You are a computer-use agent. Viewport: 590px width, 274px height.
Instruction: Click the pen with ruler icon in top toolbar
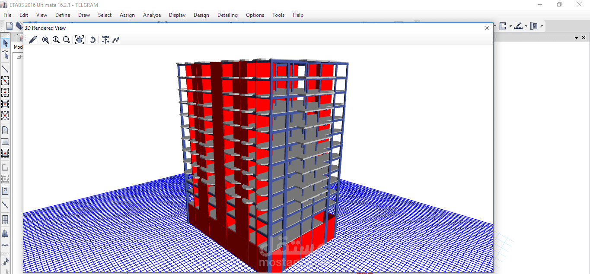point(518,26)
